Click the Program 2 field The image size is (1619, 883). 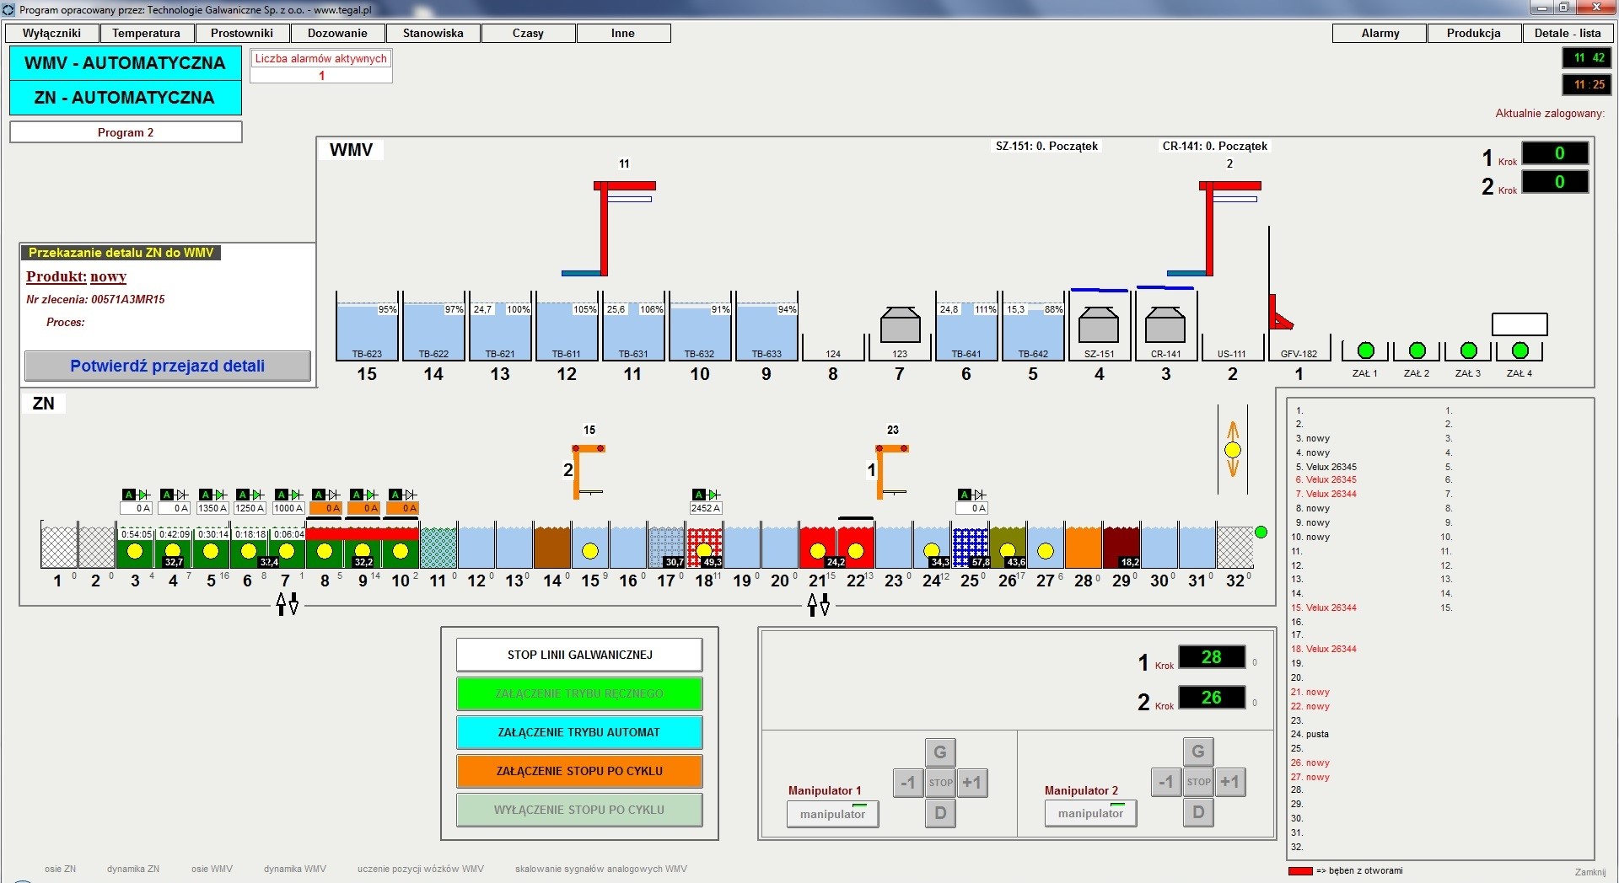tap(126, 132)
